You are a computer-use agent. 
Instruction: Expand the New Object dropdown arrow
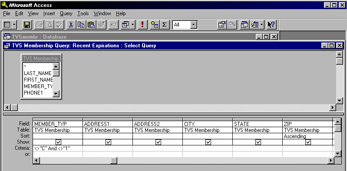pyautogui.click(x=262, y=25)
